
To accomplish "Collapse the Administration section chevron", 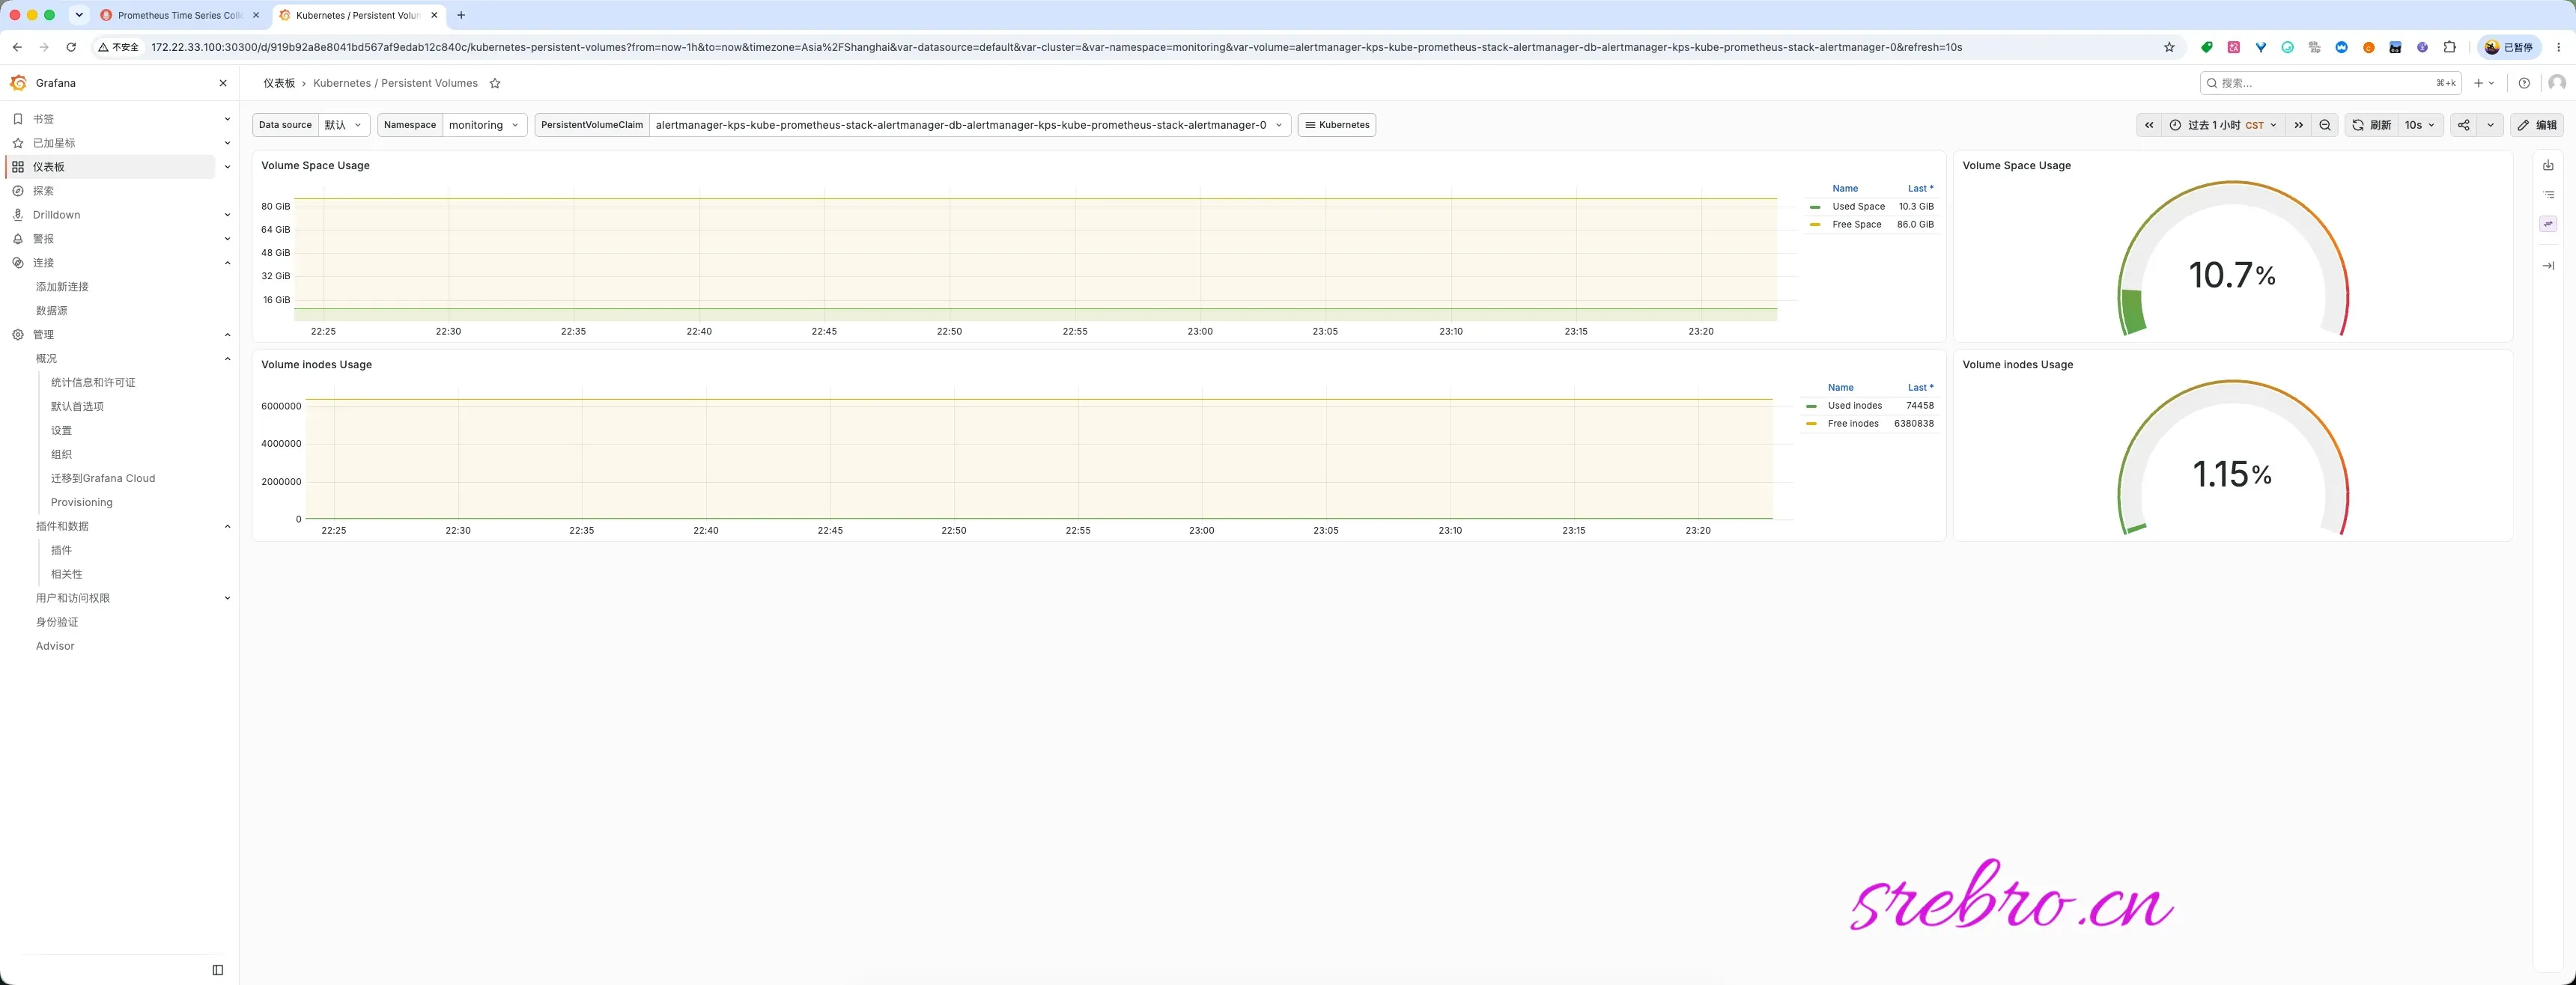I will click(227, 335).
